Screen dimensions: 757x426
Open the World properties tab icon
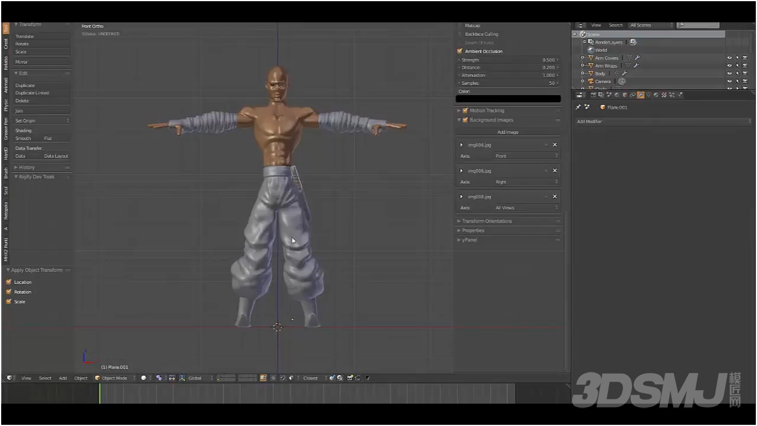pos(617,94)
